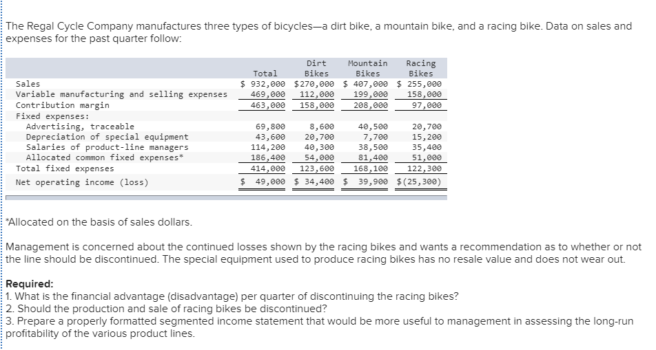The image size is (656, 350).
Task: Click the Fixed expenses: heading
Action: coord(52,116)
